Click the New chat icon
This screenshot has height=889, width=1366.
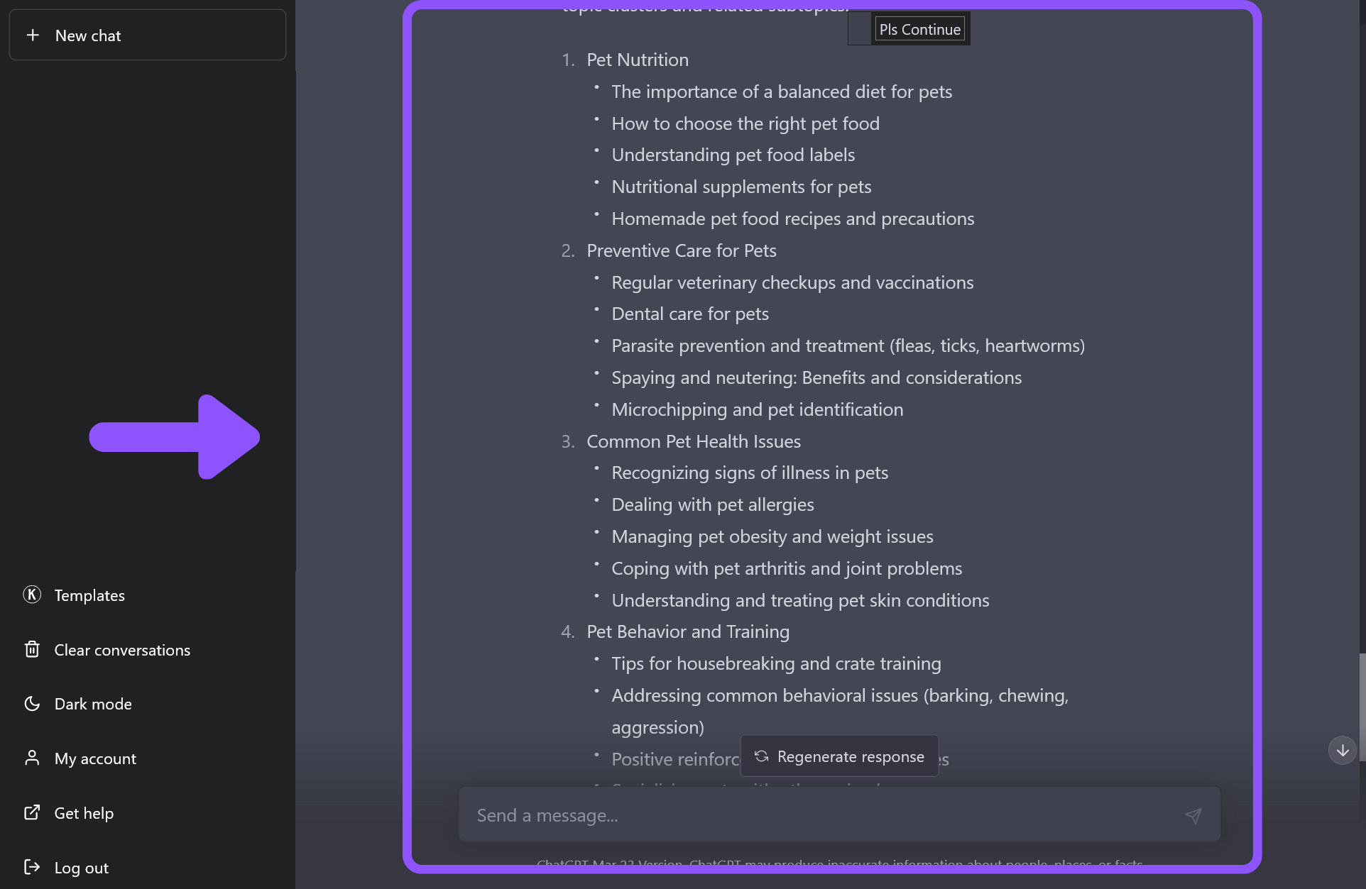pyautogui.click(x=33, y=35)
